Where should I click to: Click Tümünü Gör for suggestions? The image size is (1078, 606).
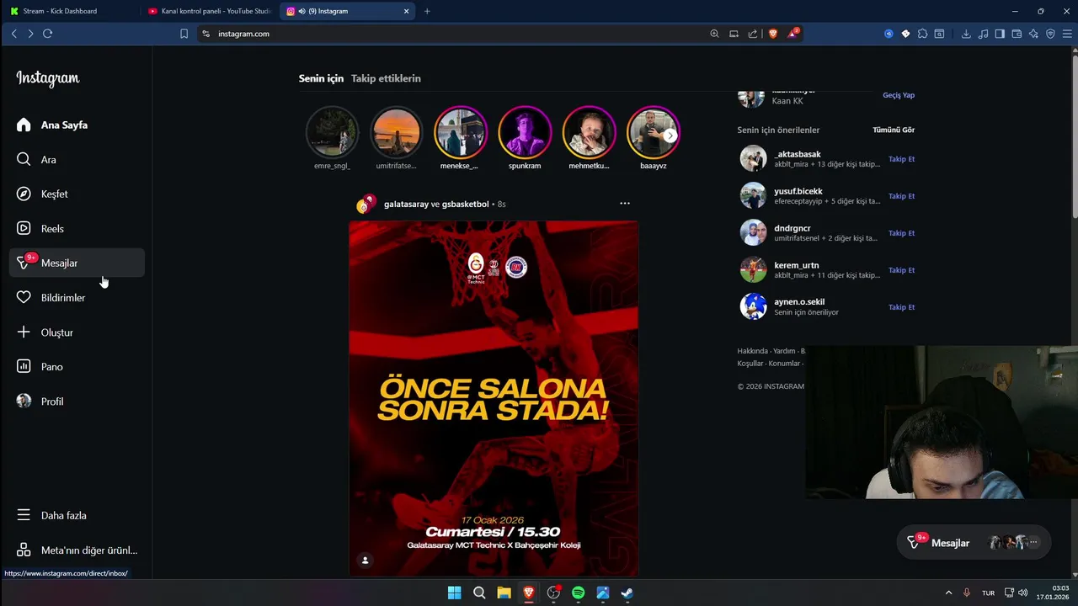pos(894,130)
